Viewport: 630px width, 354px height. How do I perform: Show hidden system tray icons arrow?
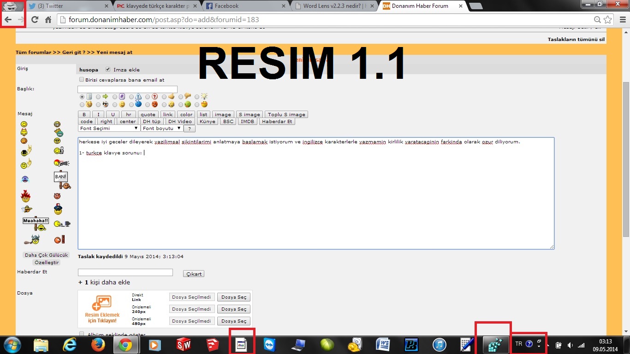(x=548, y=344)
